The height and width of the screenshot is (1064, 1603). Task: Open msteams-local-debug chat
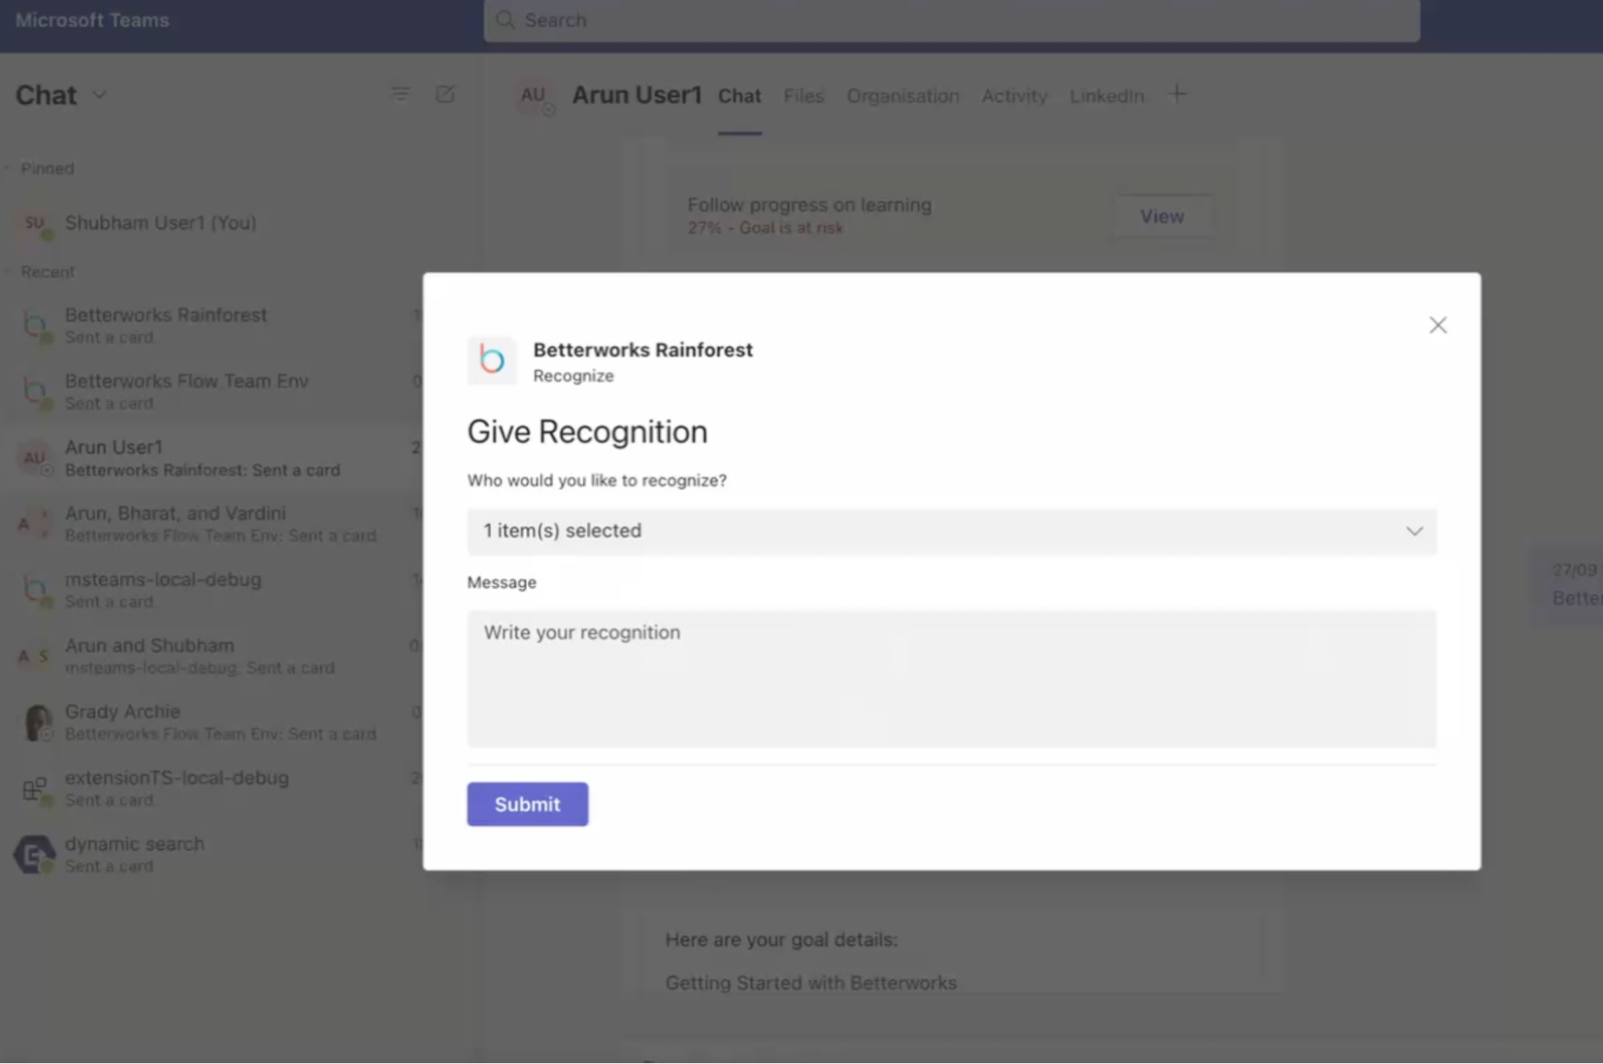[210, 590]
